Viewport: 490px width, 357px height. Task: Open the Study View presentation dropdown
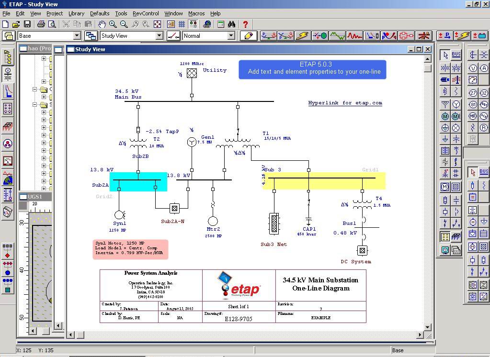click(x=160, y=35)
